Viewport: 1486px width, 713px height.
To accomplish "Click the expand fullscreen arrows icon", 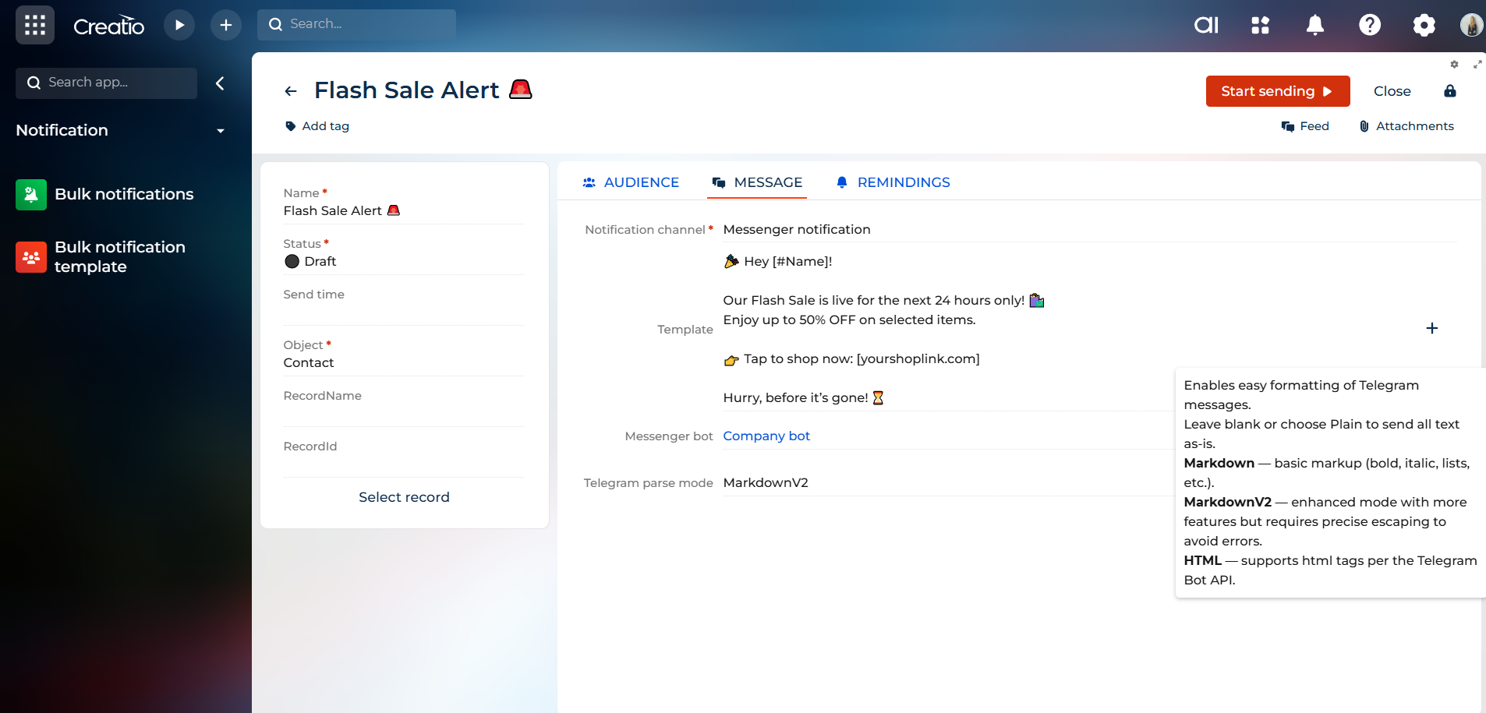I will (x=1477, y=65).
